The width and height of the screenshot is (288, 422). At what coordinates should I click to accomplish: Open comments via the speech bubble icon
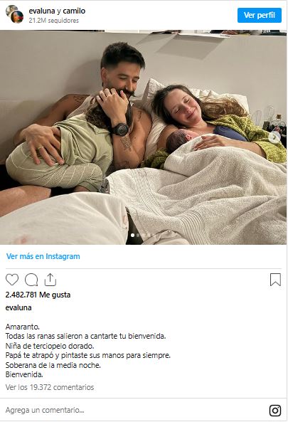(31, 280)
